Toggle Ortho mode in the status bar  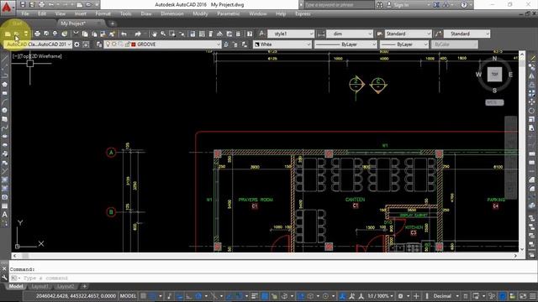tap(188, 296)
